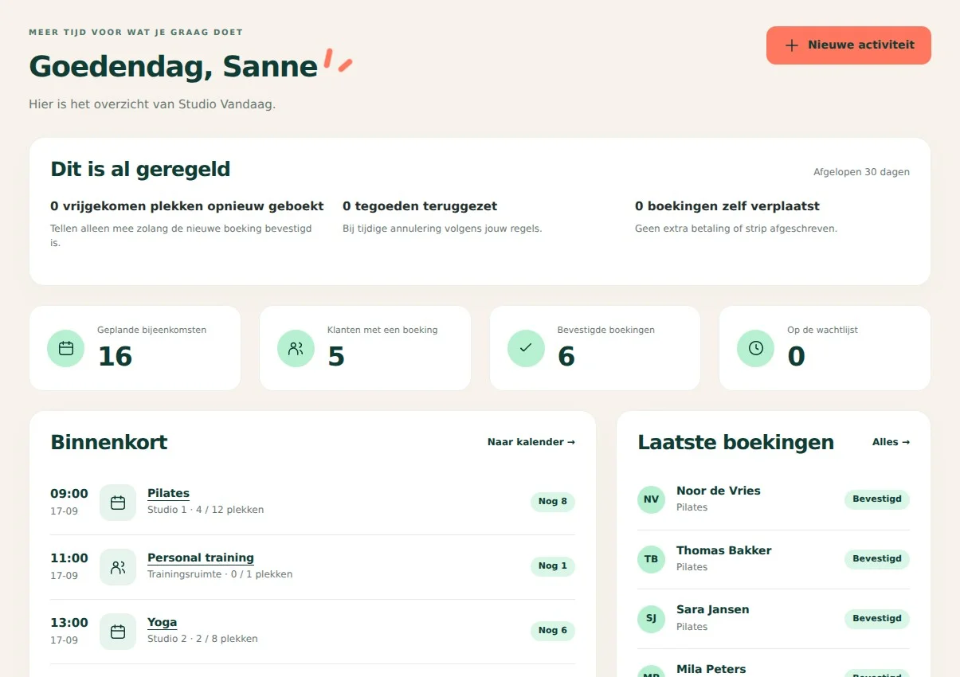This screenshot has width=960, height=677.
Task: Click the Op de wachtlijst value 0
Action: click(x=796, y=357)
